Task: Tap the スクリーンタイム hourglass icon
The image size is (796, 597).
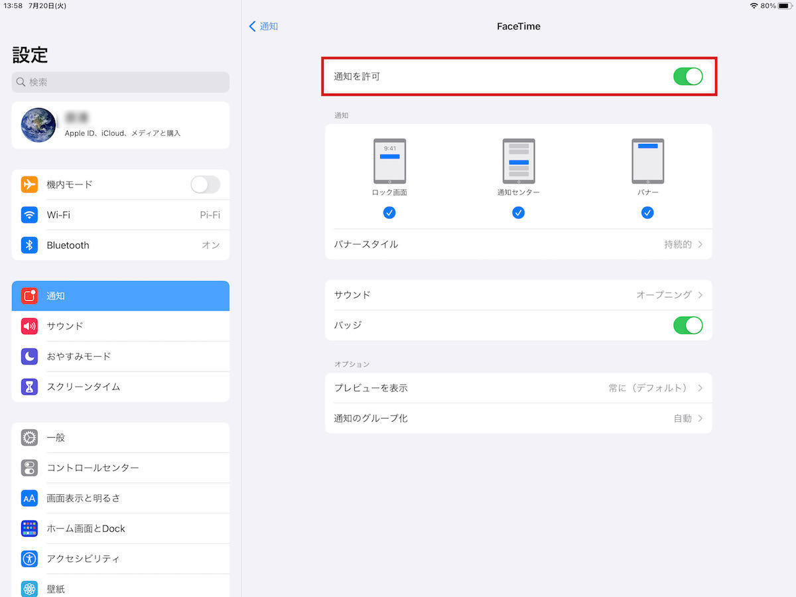Action: 29,387
